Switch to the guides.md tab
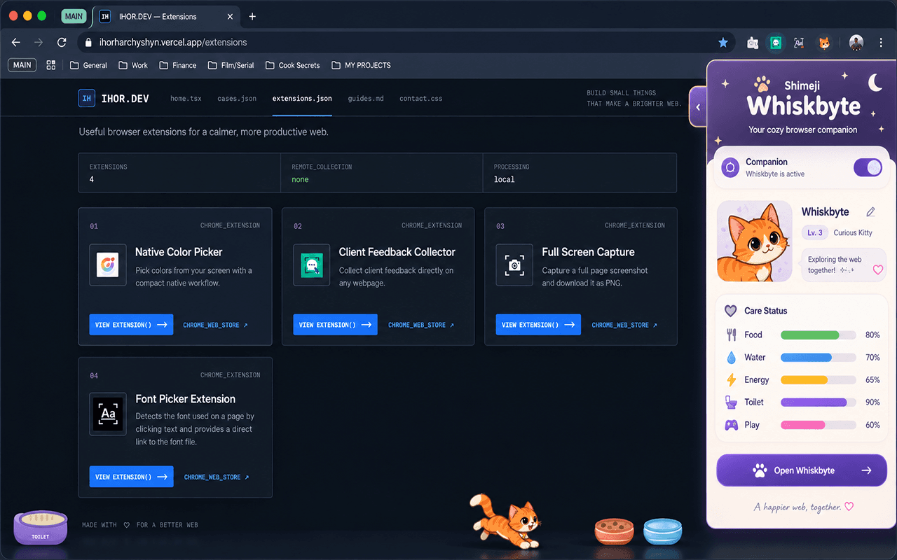 (366, 99)
